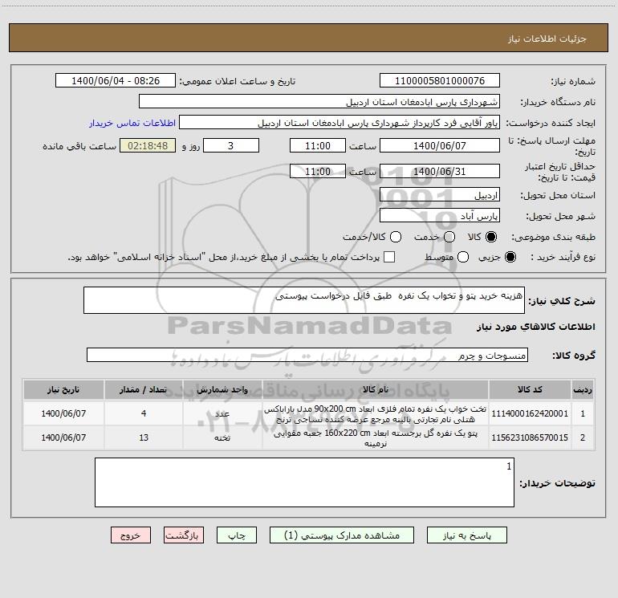Click the بازگشت back button
This screenshot has width=618, height=598.
click(x=184, y=535)
